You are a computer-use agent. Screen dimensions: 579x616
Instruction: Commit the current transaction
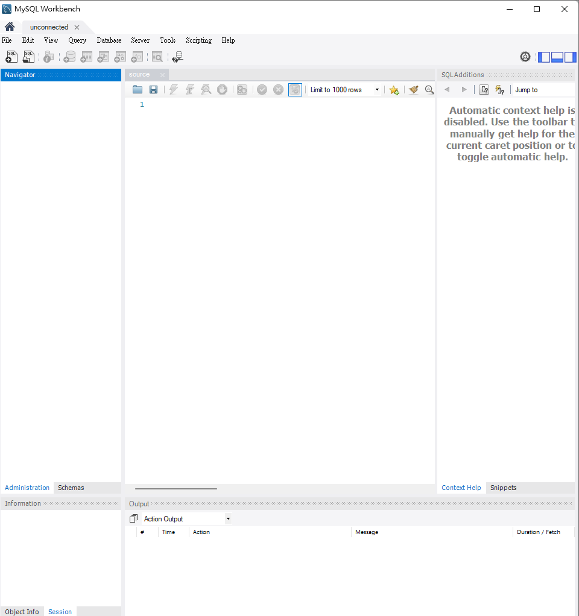262,90
